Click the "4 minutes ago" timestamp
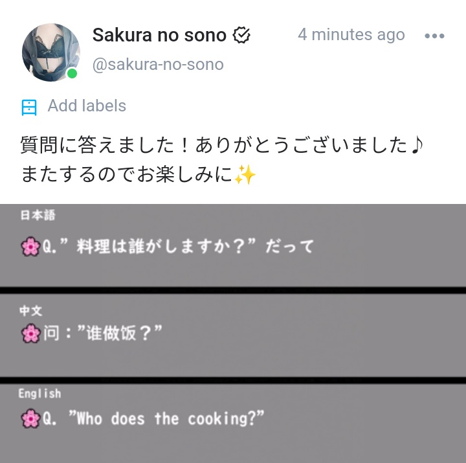This screenshot has height=463, width=466. 351,35
